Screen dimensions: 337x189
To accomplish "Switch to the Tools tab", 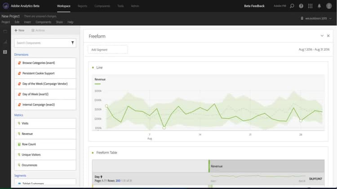I will 120,6.
